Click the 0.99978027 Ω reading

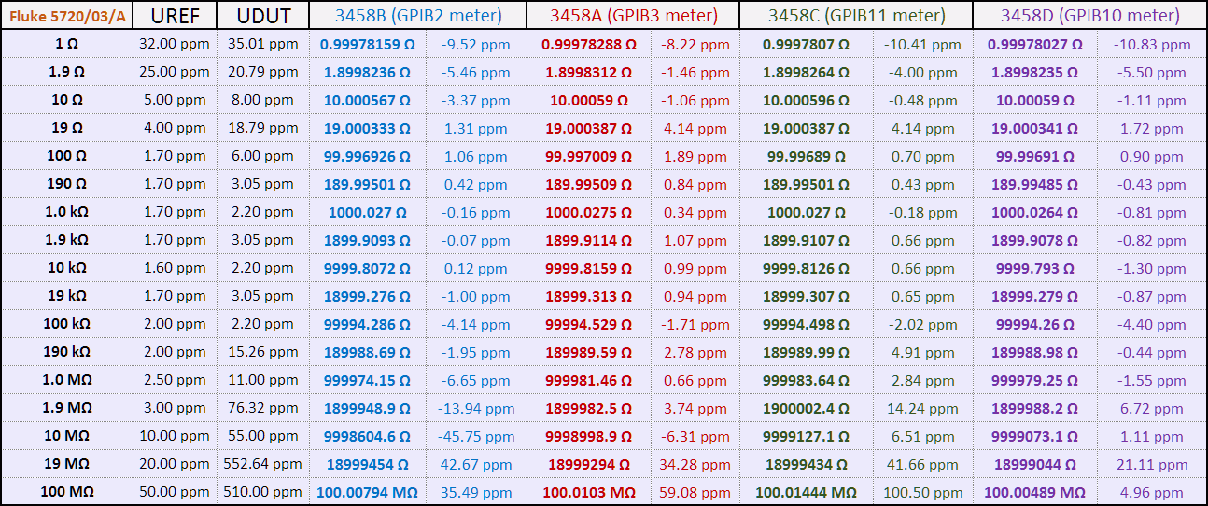(x=1034, y=45)
